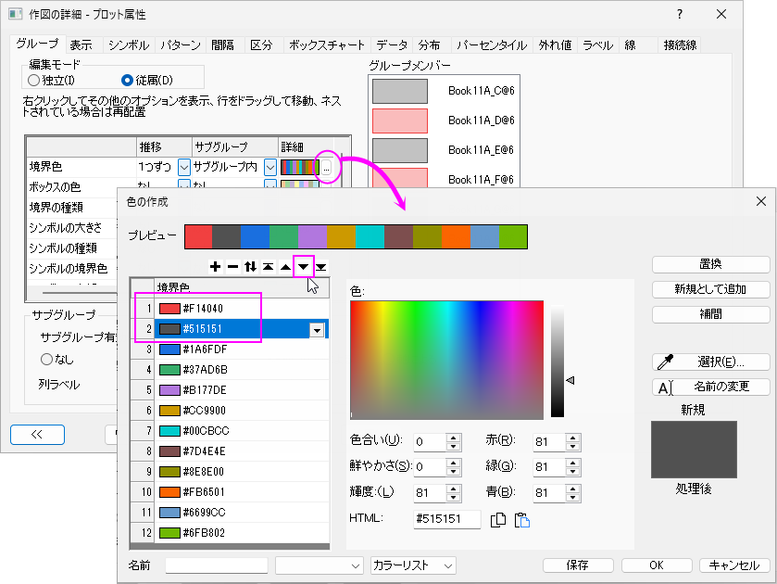
Task: Open the dropdown arrow on color row #515151
Action: [x=317, y=329]
